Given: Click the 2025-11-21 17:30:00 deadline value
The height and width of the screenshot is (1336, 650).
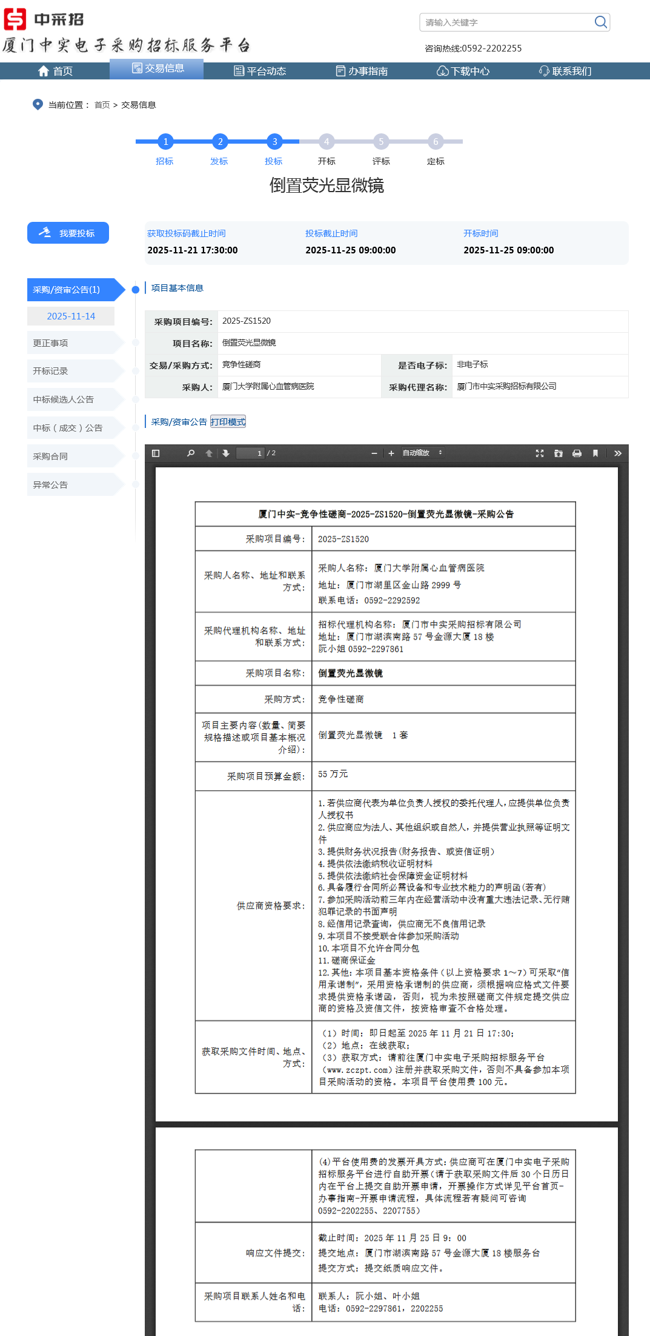Looking at the screenshot, I should tap(193, 250).
